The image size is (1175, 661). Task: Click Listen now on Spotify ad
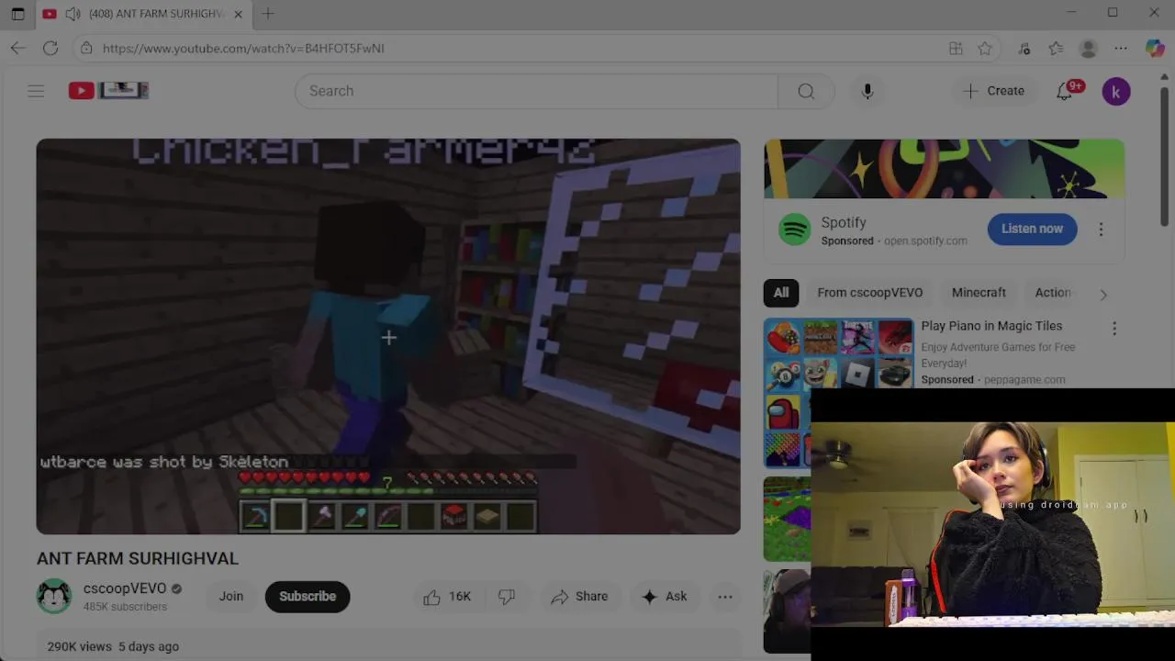tap(1032, 230)
